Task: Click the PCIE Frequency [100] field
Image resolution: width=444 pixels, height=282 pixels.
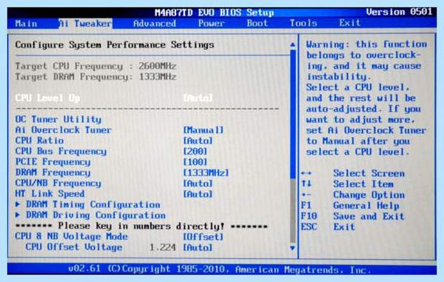Action: (x=195, y=162)
